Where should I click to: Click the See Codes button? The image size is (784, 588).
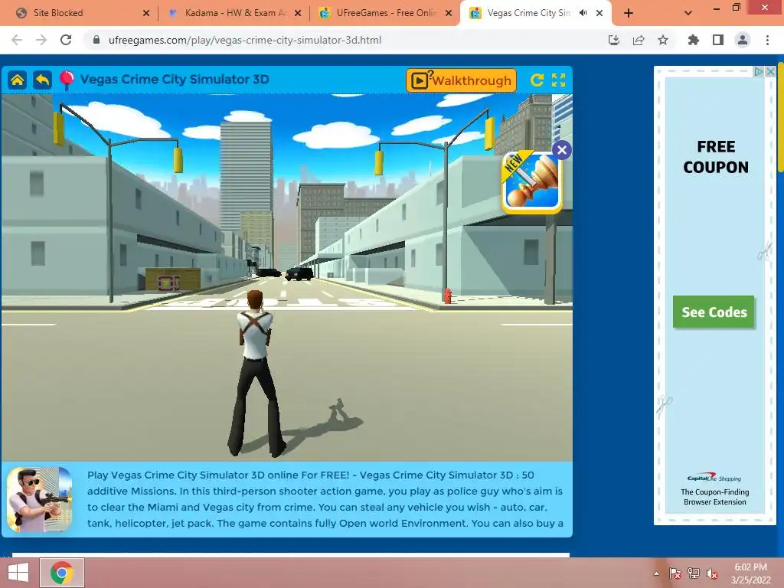[714, 312]
